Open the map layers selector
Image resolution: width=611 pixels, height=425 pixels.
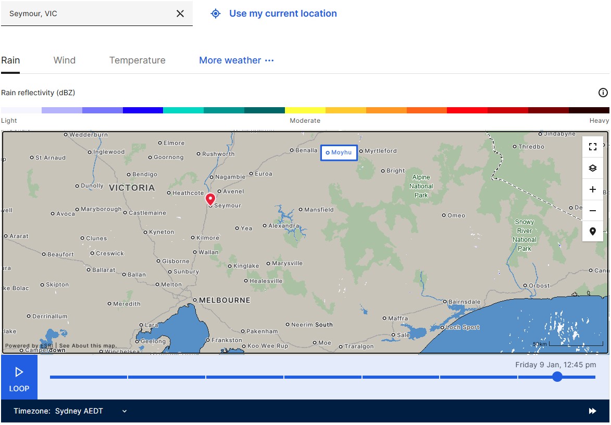click(593, 168)
